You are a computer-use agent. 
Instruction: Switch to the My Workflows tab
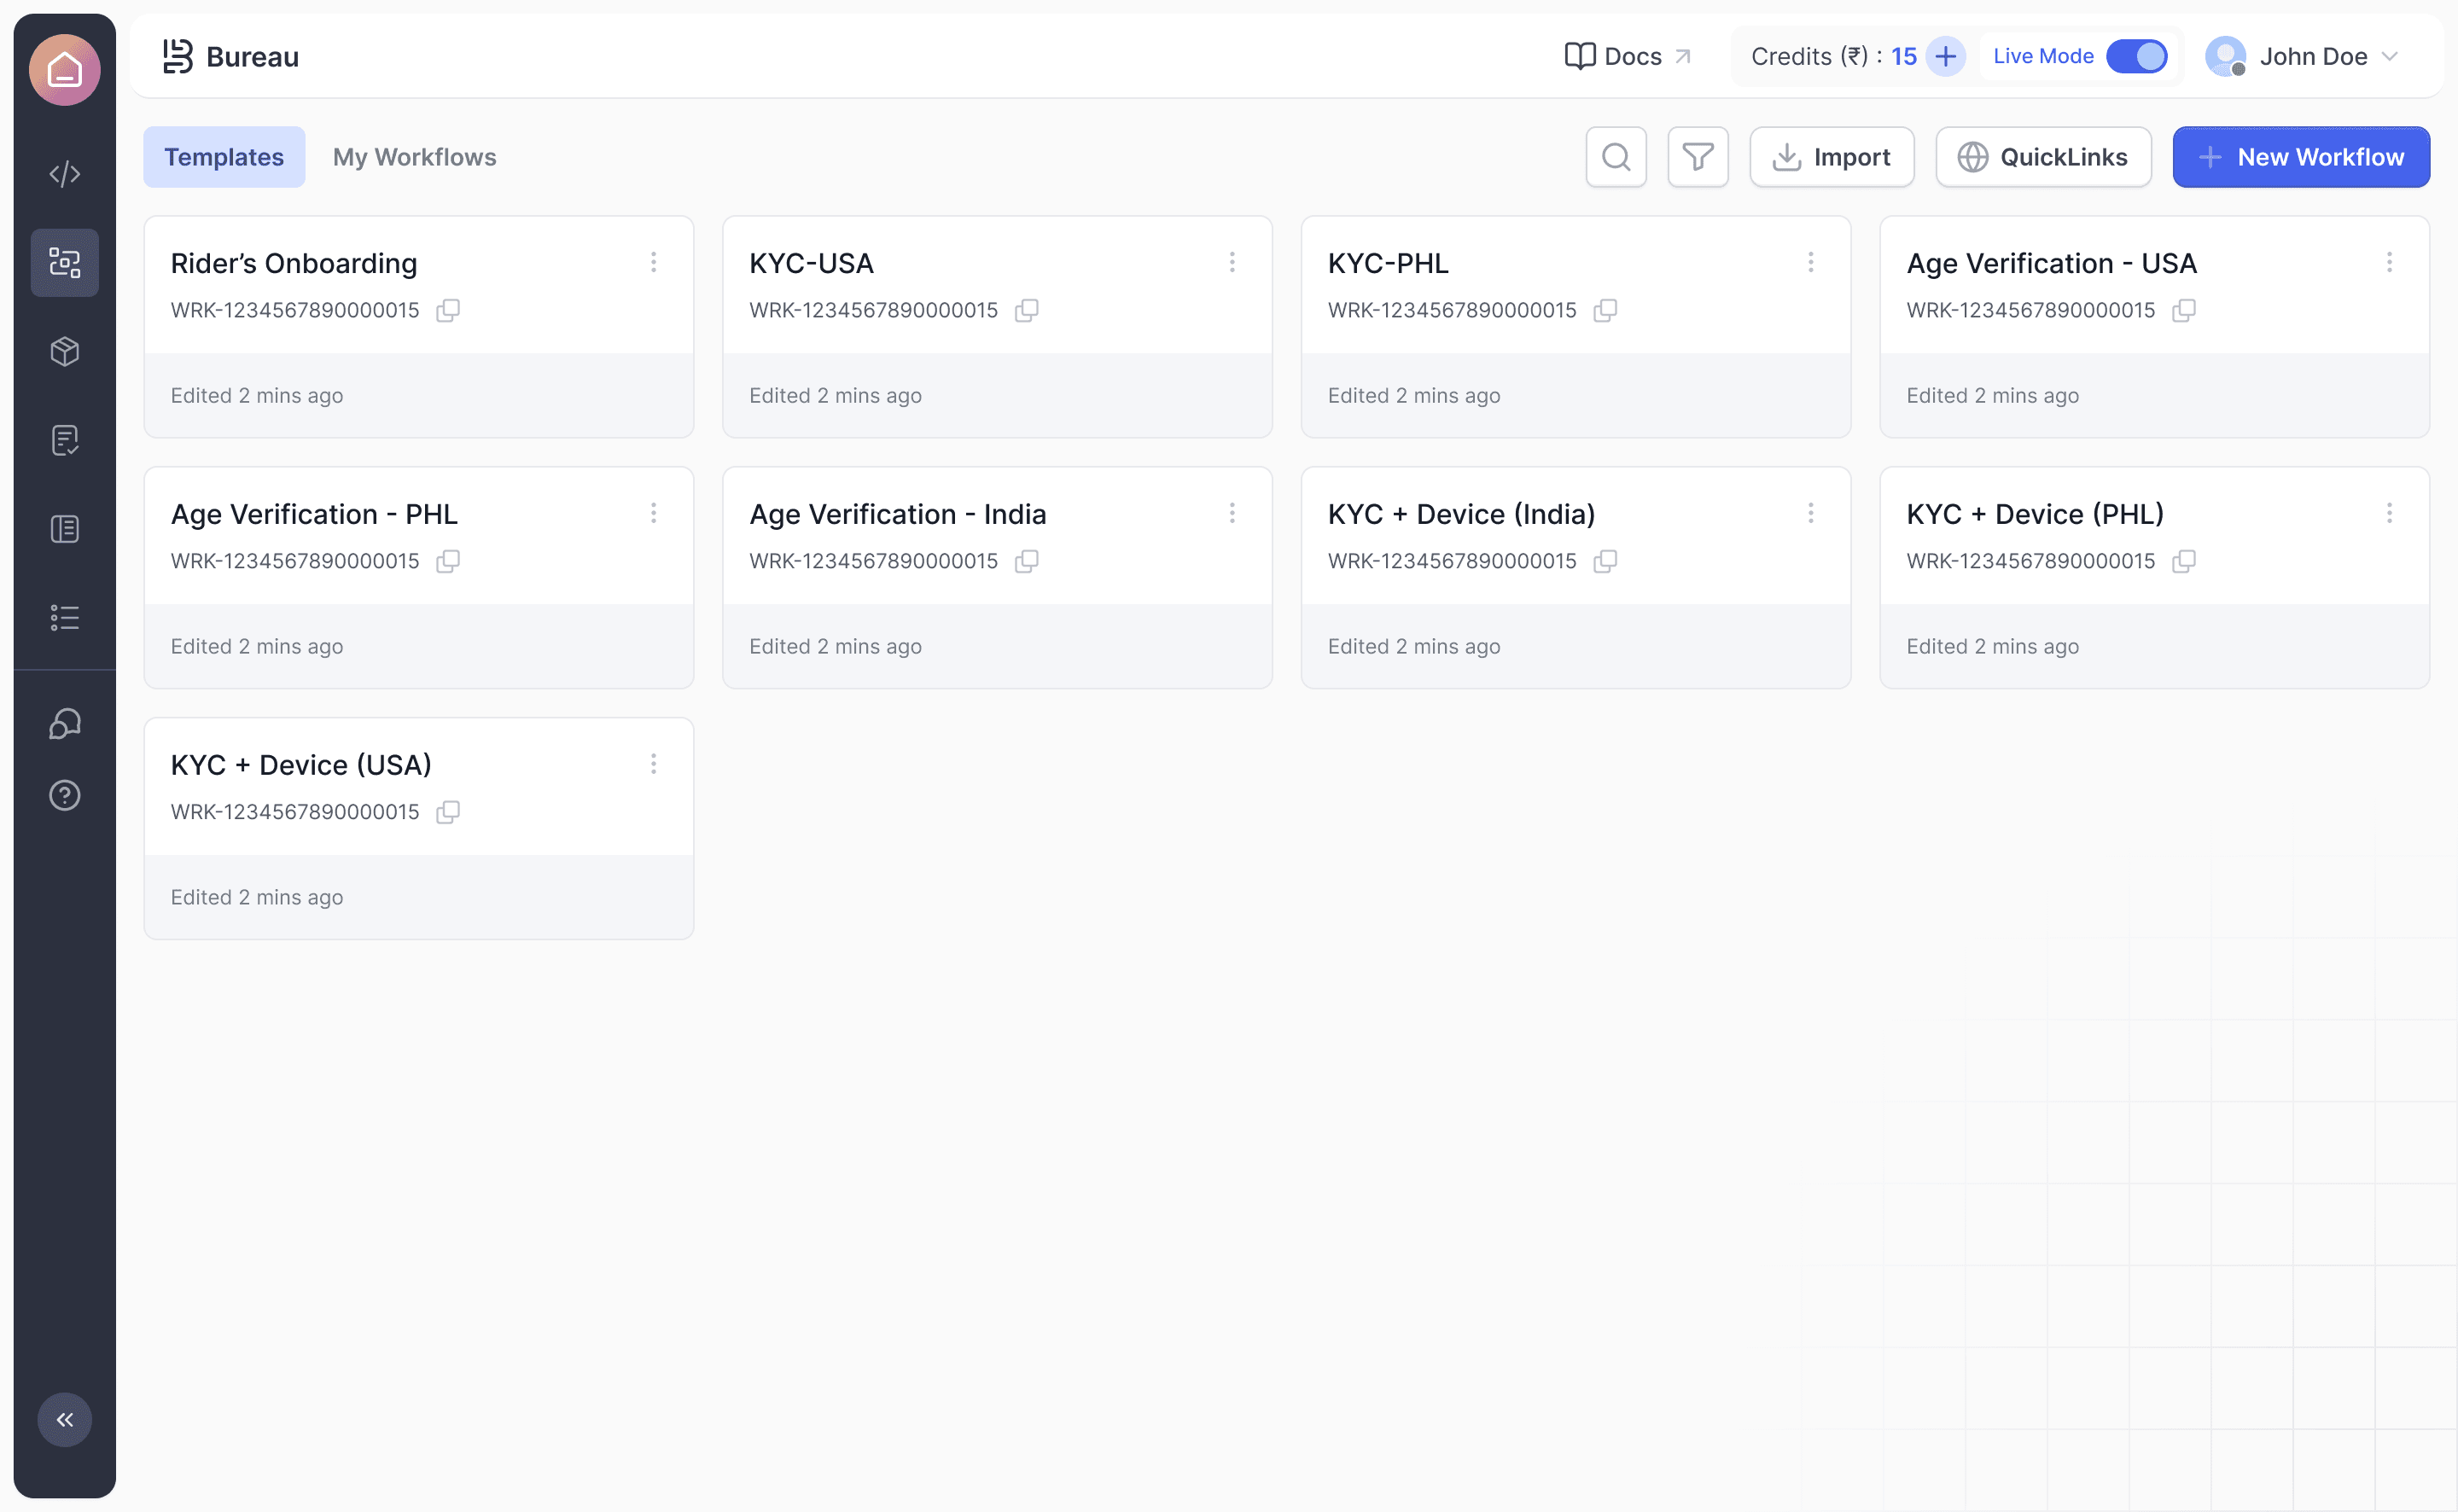[414, 157]
